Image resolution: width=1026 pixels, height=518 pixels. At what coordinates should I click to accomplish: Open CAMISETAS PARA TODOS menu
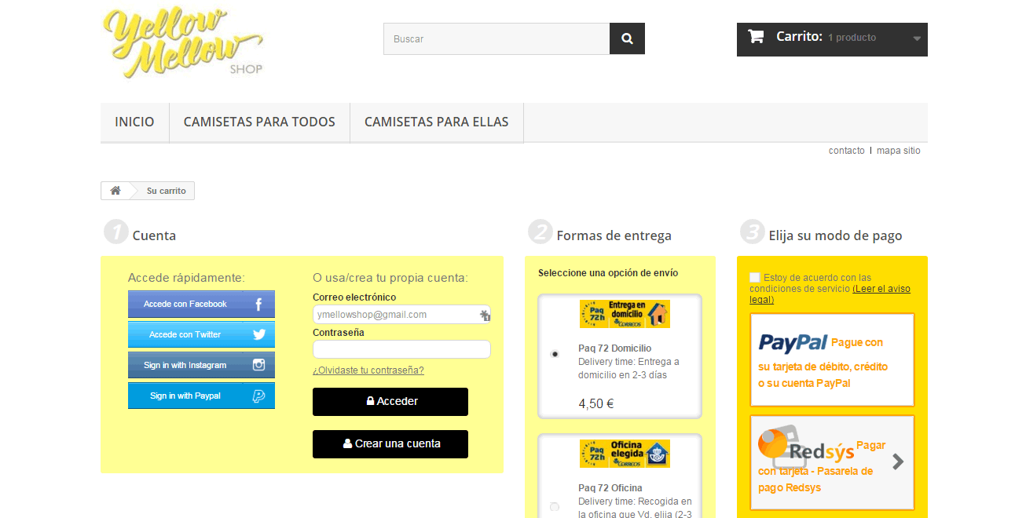[259, 122]
